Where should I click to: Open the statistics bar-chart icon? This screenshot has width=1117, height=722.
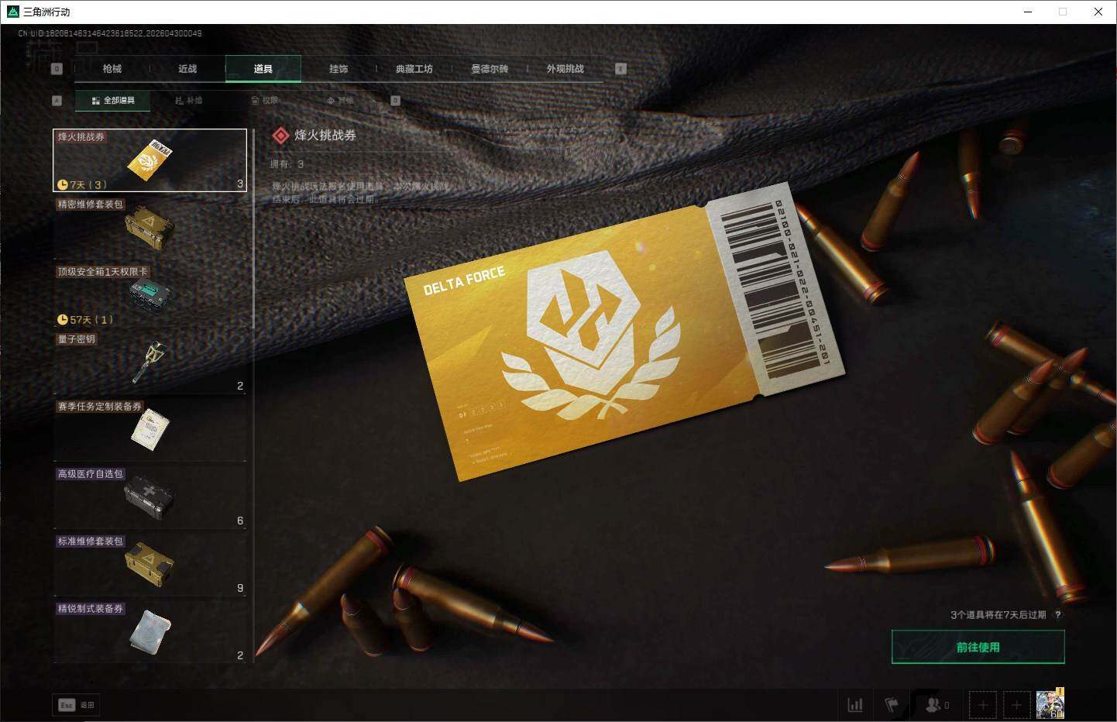[x=855, y=705]
